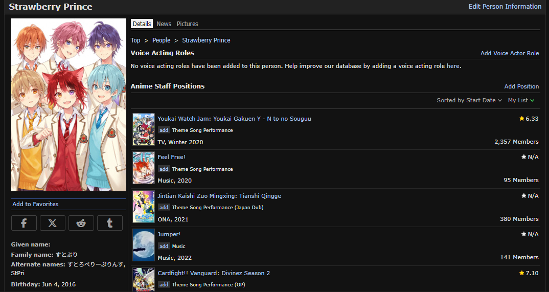Open the Details tab

(x=142, y=24)
